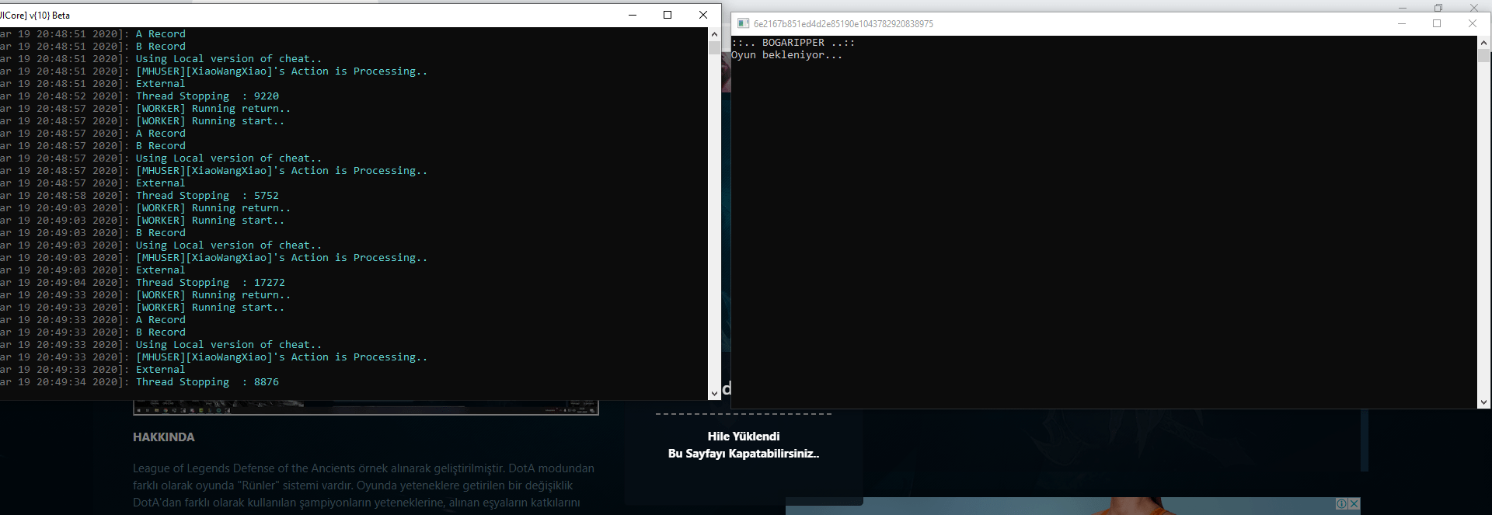Click 'Bu Sayfayı Kapatabilirsiniz..' text on webpage
The height and width of the screenshot is (515, 1492).
[x=744, y=454]
